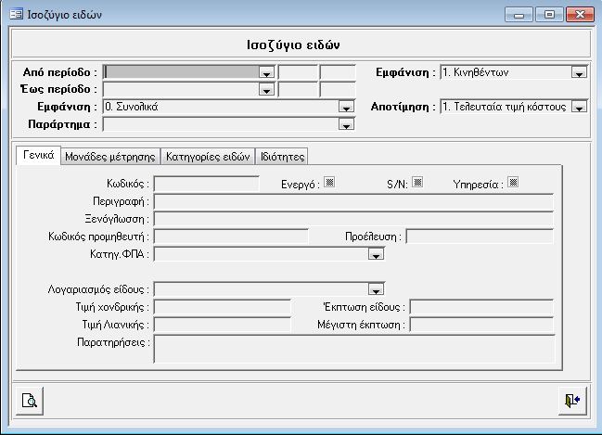Toggle the S/N checkbox
The height and width of the screenshot is (435, 602).
point(417,183)
